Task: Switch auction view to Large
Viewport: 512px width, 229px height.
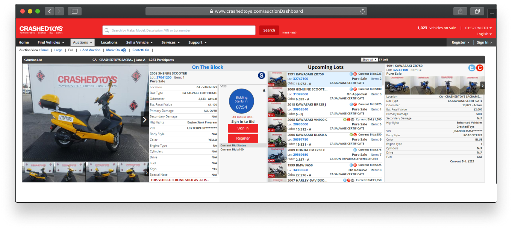Action: click(x=58, y=50)
